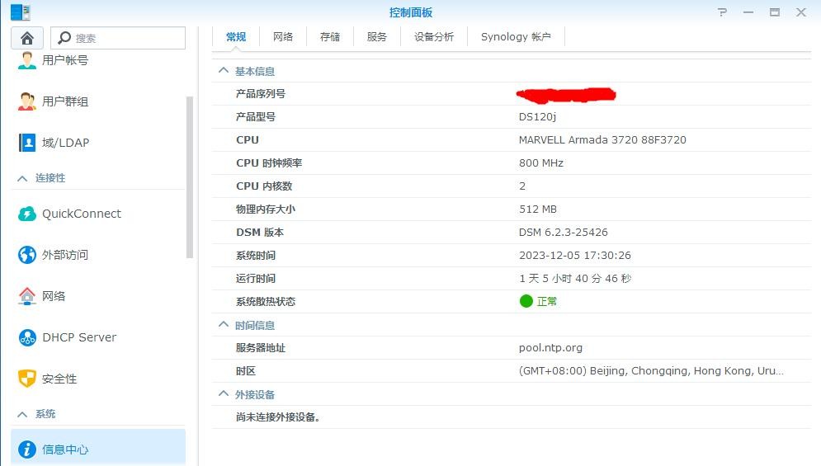Click the CPU 时钟频率 label

[x=269, y=162]
